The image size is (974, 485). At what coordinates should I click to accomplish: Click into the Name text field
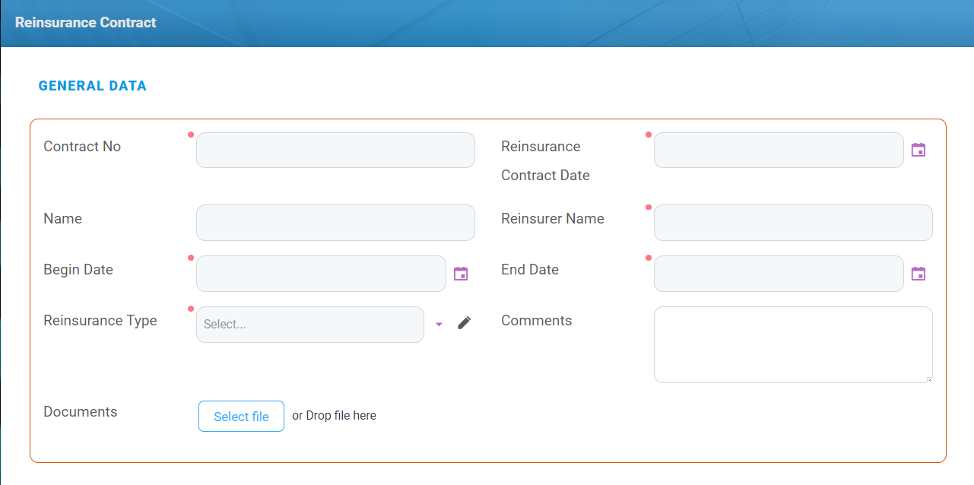click(335, 223)
